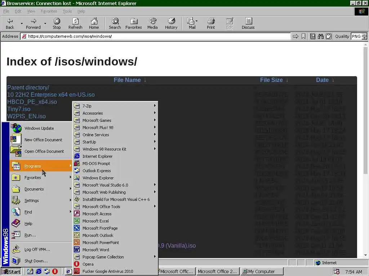Open Fucker Google Antivirus 2010 entry
The image size is (369, 276).
pos(115,271)
